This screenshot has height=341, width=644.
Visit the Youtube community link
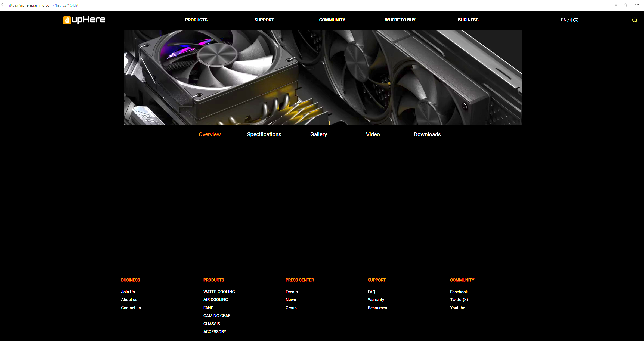(457, 308)
